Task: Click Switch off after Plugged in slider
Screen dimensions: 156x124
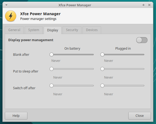Action: [122, 85]
